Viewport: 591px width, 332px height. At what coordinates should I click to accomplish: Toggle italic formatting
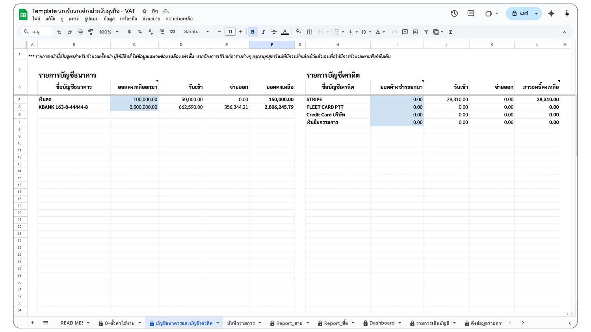[x=263, y=32]
